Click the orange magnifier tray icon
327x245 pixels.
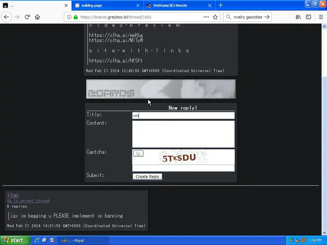coord(303,241)
